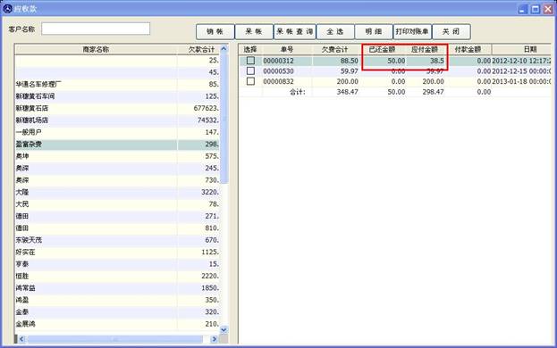Check the box for order 00000530

pyautogui.click(x=250, y=70)
